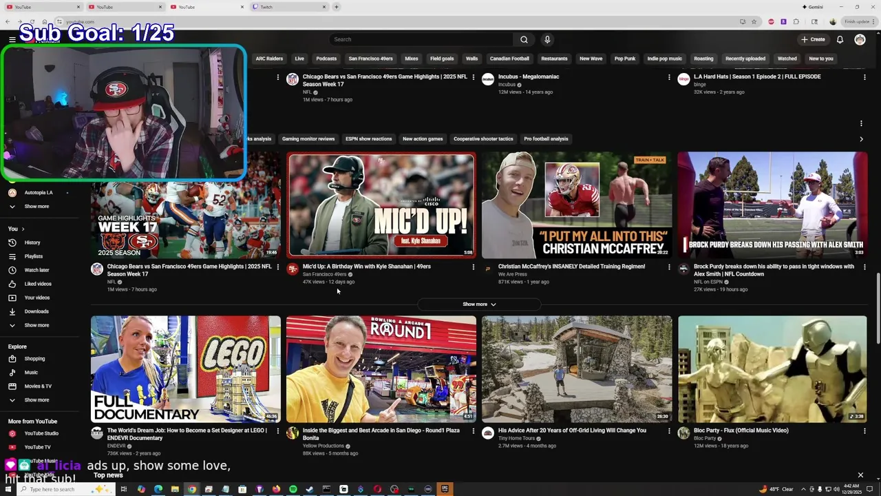The height and width of the screenshot is (496, 881).
Task: Open menu for Brock Purdy video
Action: coord(864,267)
